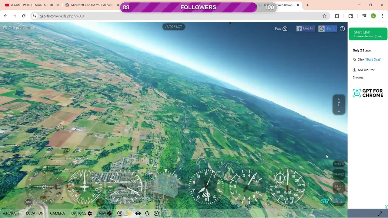
Task: Adjust the FLAPS setting button
Action: [339, 200]
